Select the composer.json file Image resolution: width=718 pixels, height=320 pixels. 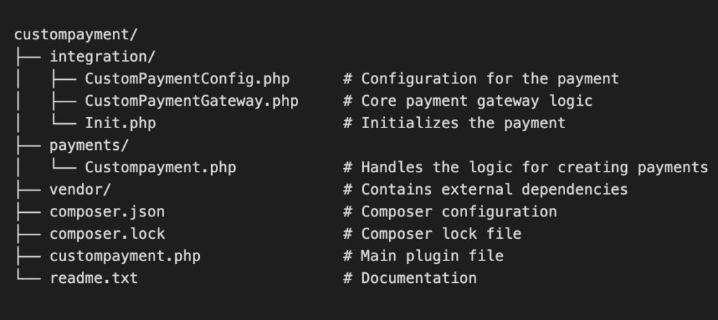107,211
